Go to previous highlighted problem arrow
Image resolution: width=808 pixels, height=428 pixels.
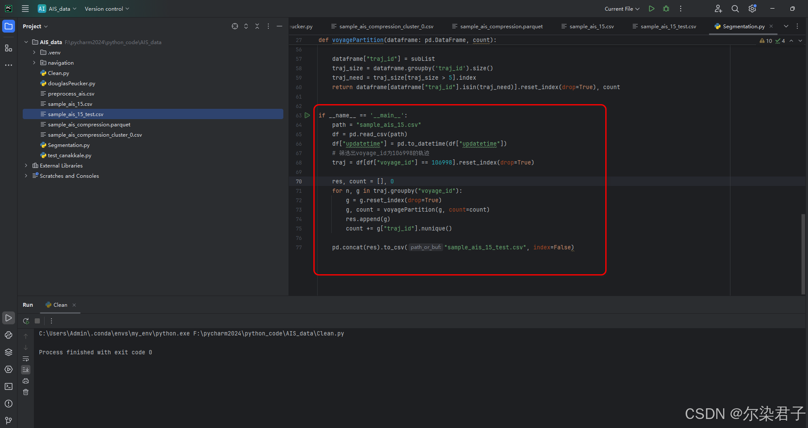point(791,41)
